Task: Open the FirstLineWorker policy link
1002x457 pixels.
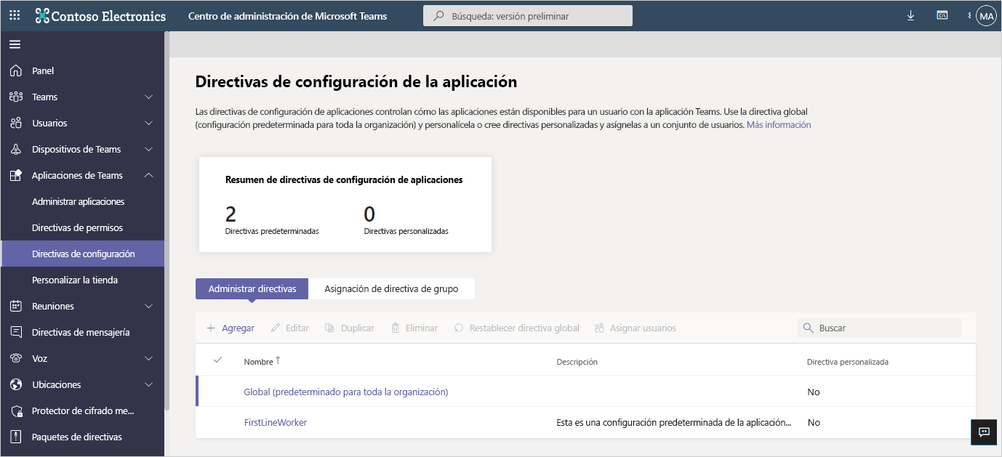Action: click(x=275, y=422)
